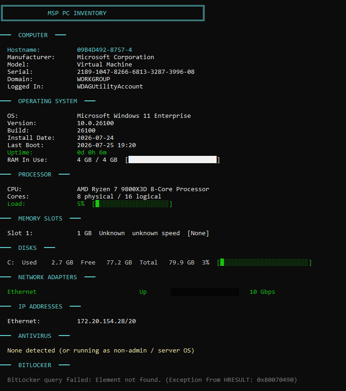Click the BitLocker query failed error line
Screen dimensions: 346x391
[152, 380]
